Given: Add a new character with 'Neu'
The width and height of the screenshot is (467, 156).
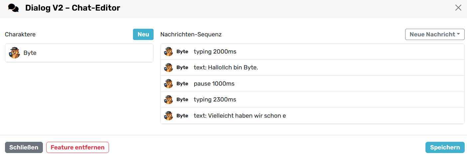Looking at the screenshot, I should pyautogui.click(x=143, y=34).
